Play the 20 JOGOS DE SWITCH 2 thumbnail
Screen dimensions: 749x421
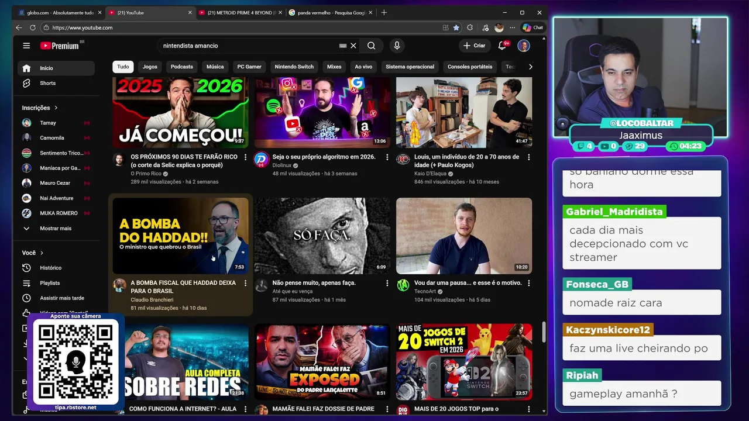pyautogui.click(x=464, y=362)
